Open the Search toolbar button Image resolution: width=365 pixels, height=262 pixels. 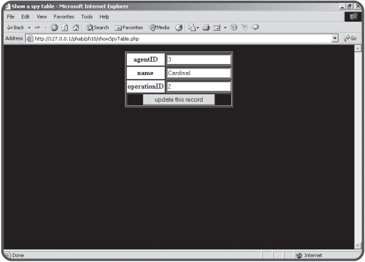point(97,27)
